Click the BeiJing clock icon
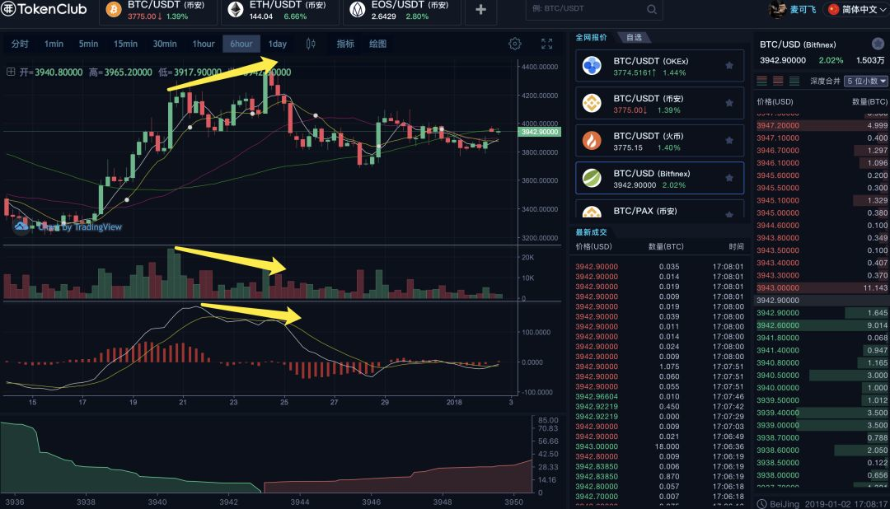The height and width of the screenshot is (509, 890). tap(761, 504)
